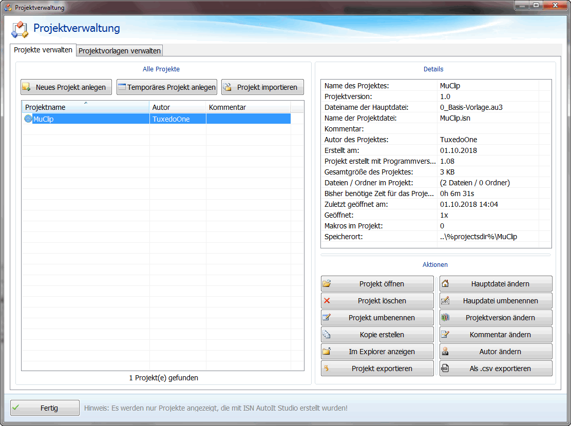Click the copy icon on Kopie erstellen
Screen dimensions: 571x426
[327, 335]
